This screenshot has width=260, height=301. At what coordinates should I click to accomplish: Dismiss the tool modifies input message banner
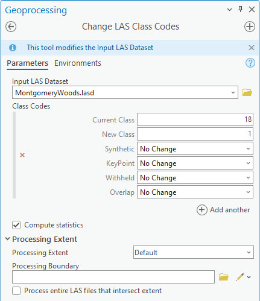(252, 48)
